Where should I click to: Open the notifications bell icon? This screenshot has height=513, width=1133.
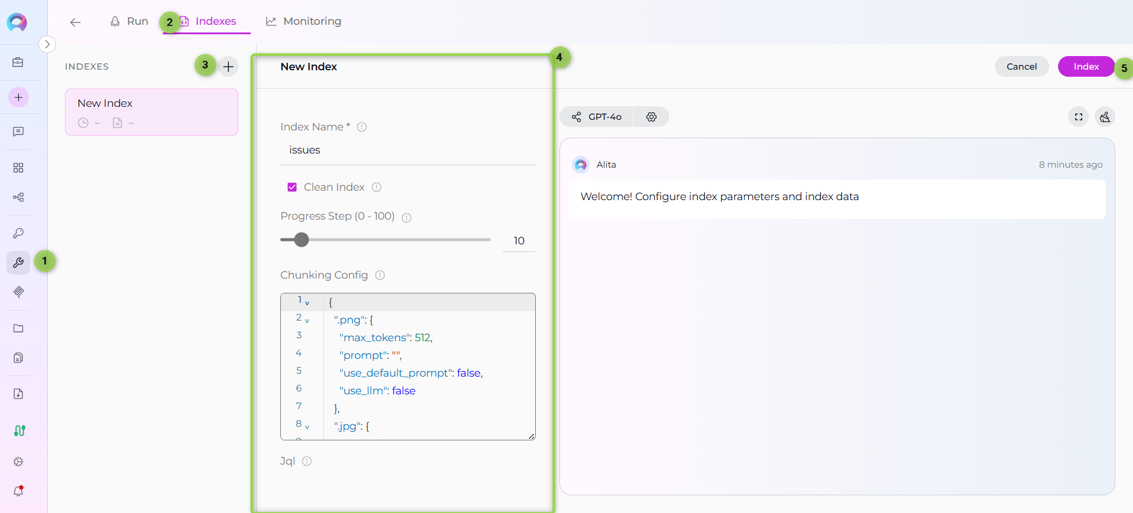[x=18, y=491]
